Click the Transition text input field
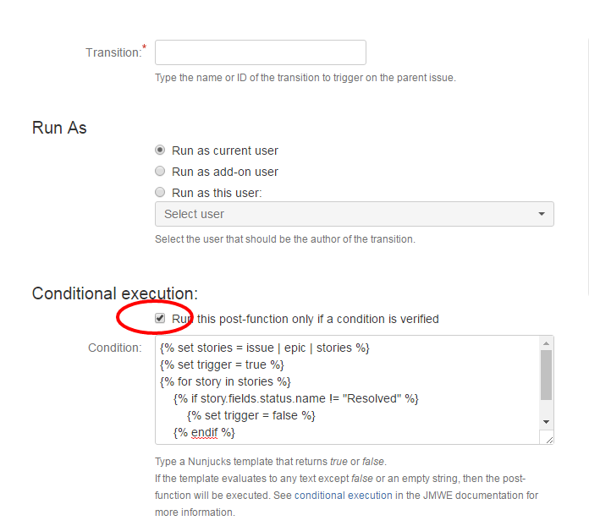589x526 pixels. [261, 52]
